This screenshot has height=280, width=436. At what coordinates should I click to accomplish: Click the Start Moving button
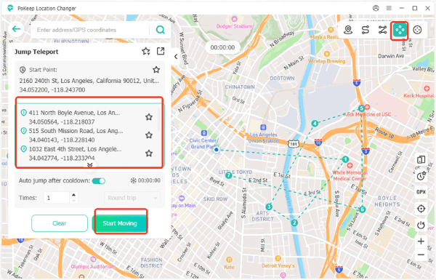point(120,223)
